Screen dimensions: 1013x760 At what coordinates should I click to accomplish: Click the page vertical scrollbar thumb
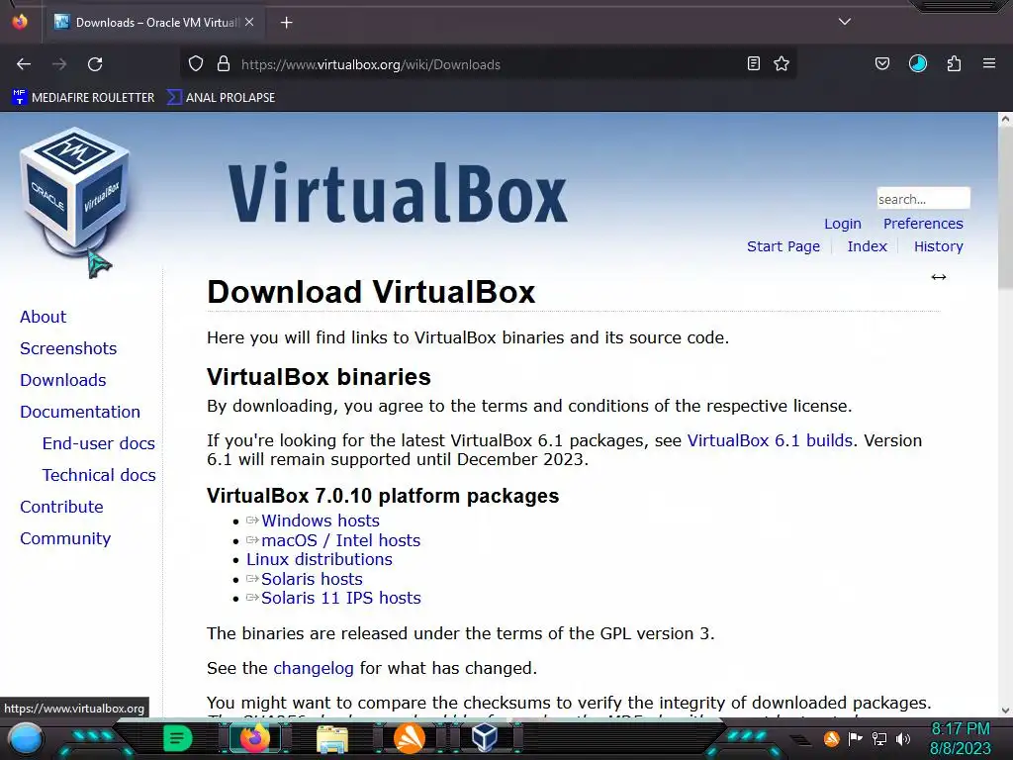[1005, 207]
